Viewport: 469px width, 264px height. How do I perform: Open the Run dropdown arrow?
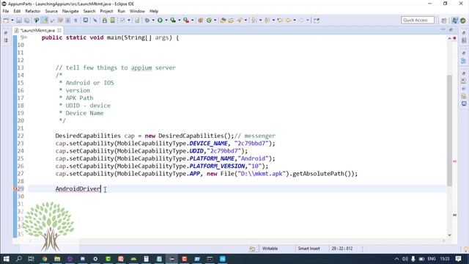pos(166,21)
